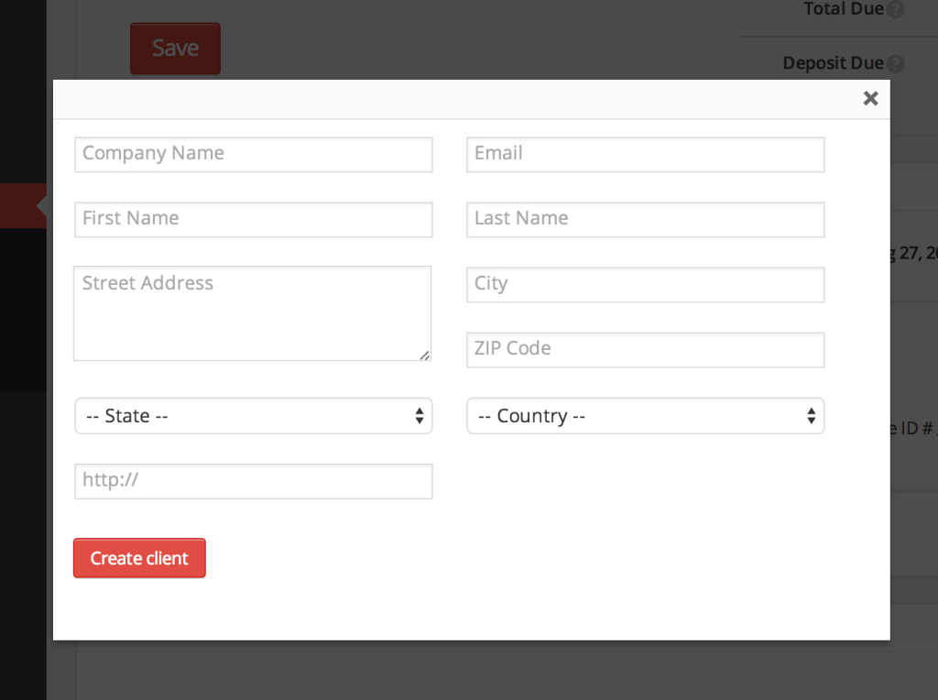Click the Country selector's stepper arrows
Viewport: 938px width, 700px height.
coord(812,416)
